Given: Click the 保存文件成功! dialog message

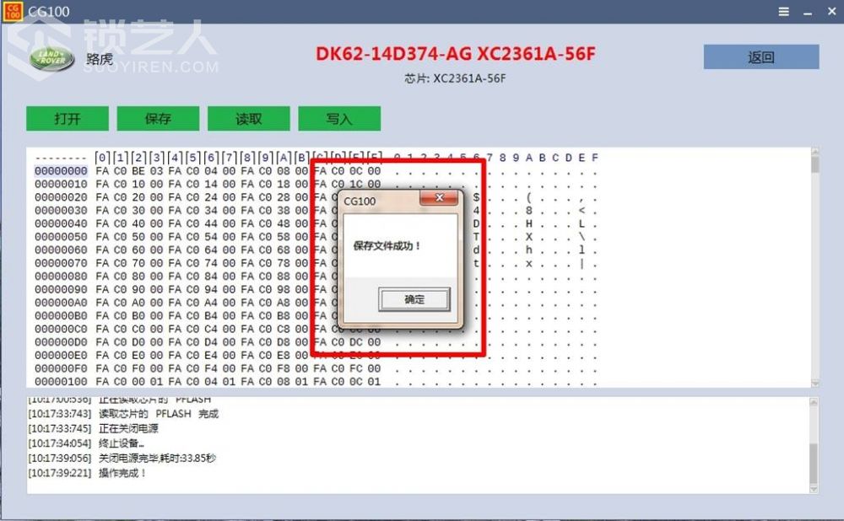Looking at the screenshot, I should pos(387,245).
